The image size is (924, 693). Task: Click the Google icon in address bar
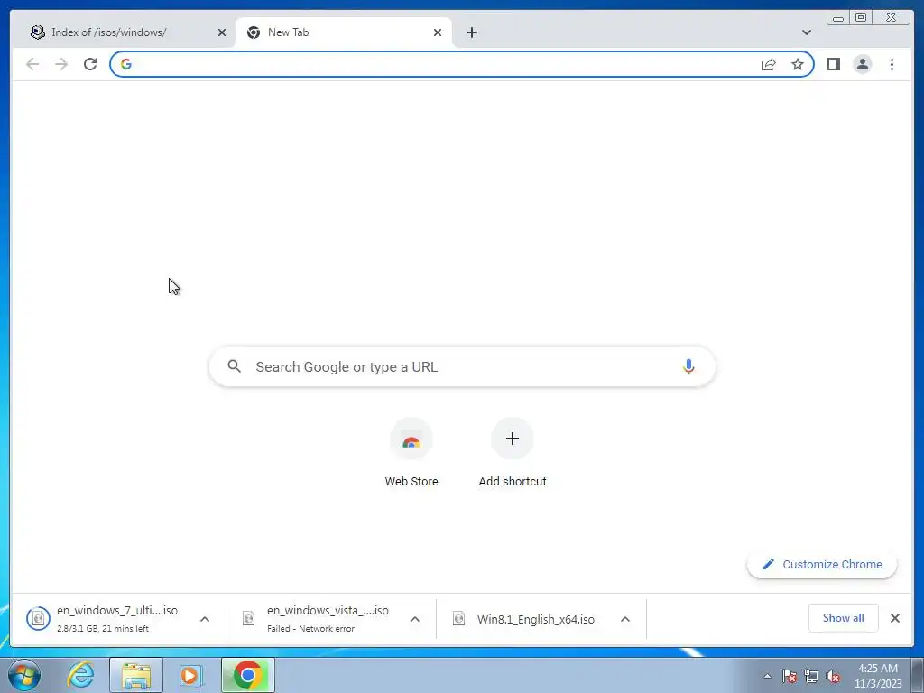pyautogui.click(x=126, y=64)
